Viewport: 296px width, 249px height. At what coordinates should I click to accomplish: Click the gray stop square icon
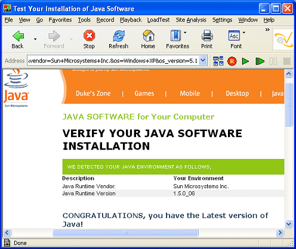[x=286, y=61]
